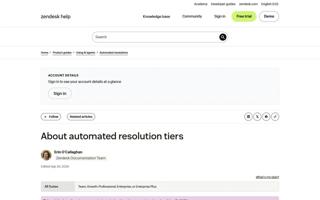The height and width of the screenshot is (200, 320).
Task: Open Knowledge base menu item
Action: [157, 17]
